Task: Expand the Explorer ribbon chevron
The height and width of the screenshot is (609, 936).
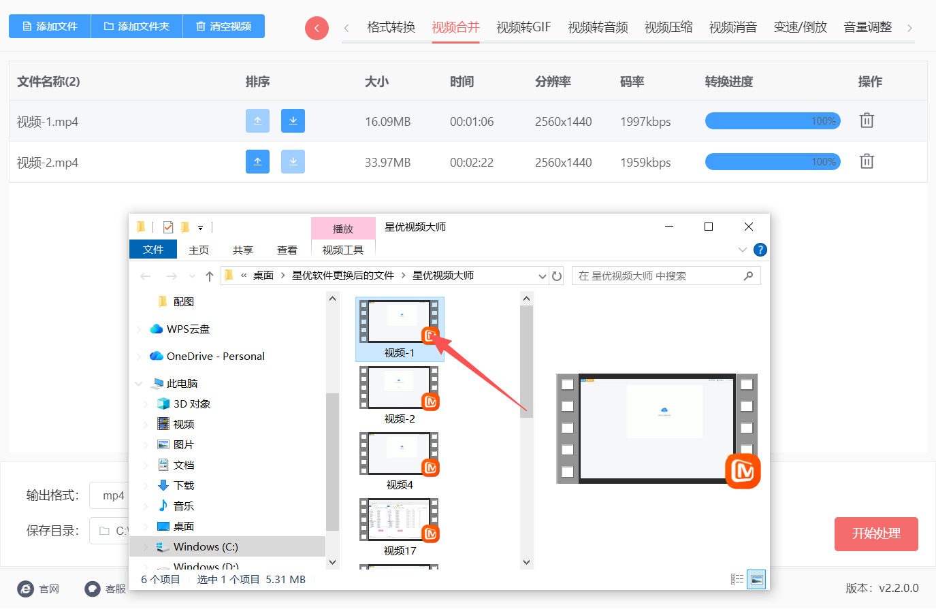Action: tap(743, 250)
